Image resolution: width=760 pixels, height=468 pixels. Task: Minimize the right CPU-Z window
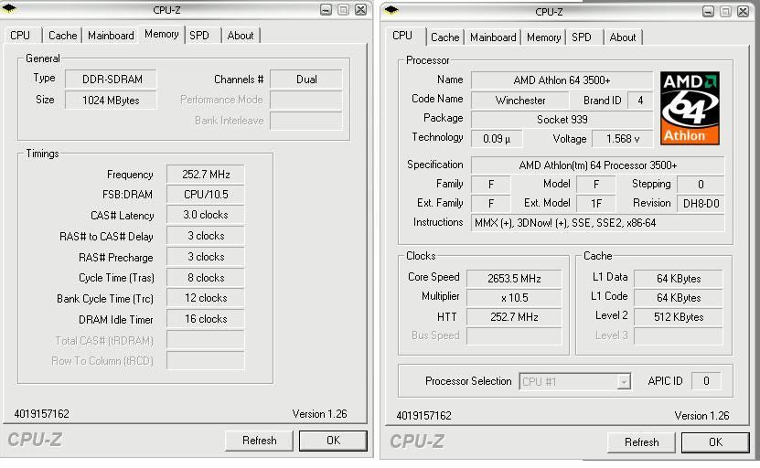pyautogui.click(x=708, y=12)
